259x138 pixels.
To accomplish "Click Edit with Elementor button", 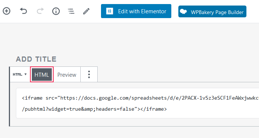I will coord(136,11).
